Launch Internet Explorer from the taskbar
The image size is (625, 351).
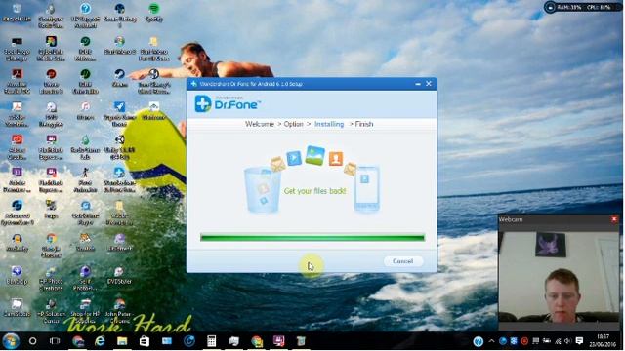(x=100, y=341)
